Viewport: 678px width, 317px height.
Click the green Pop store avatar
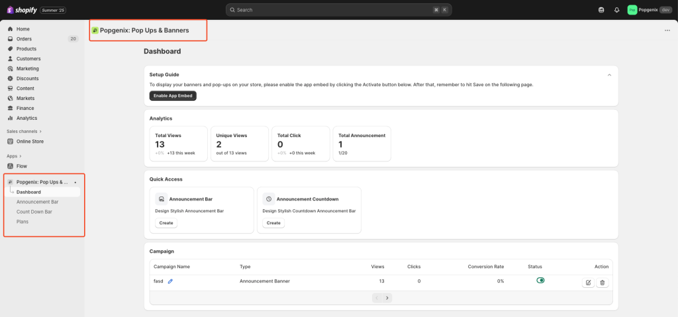click(x=632, y=9)
